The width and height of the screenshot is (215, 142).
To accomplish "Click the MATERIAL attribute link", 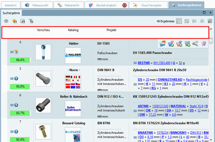I will click(x=178, y=106).
